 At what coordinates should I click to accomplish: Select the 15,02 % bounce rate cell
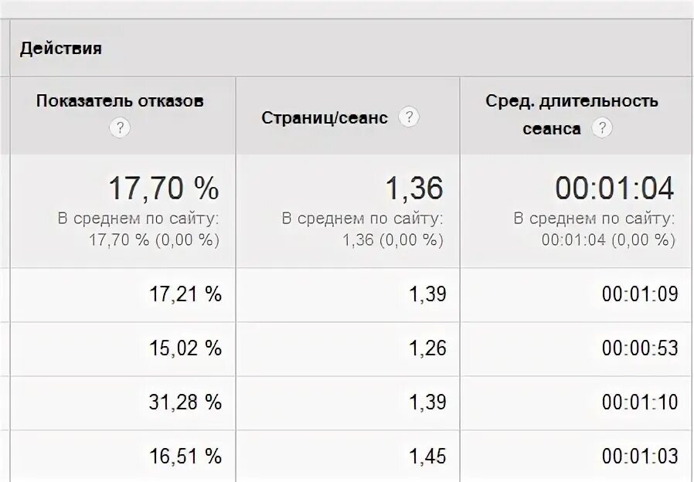[185, 348]
